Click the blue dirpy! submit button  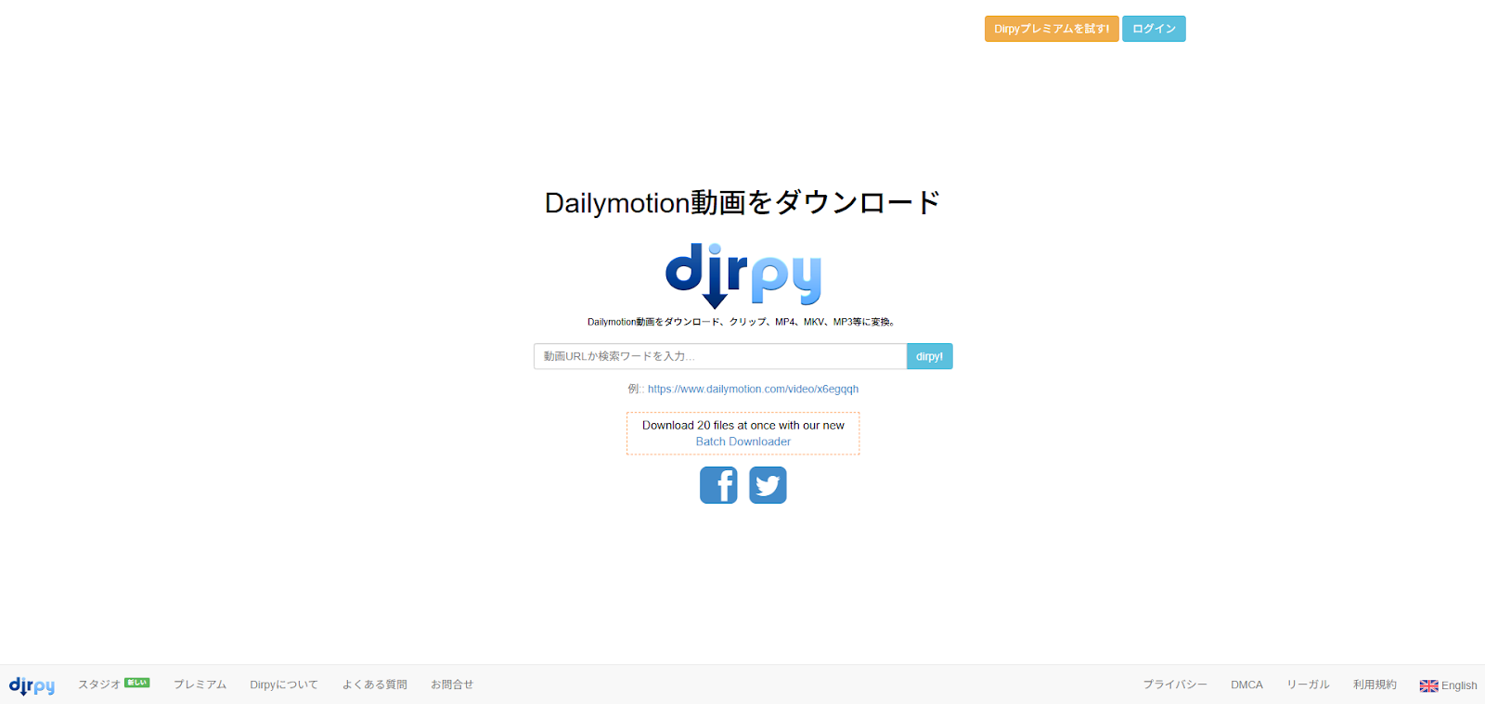pyautogui.click(x=929, y=356)
